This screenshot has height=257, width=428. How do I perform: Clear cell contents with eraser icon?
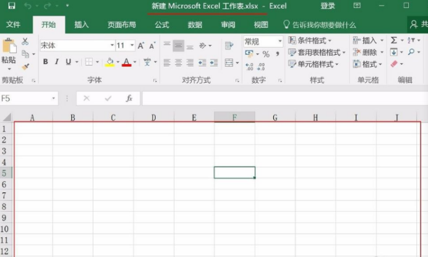394,64
